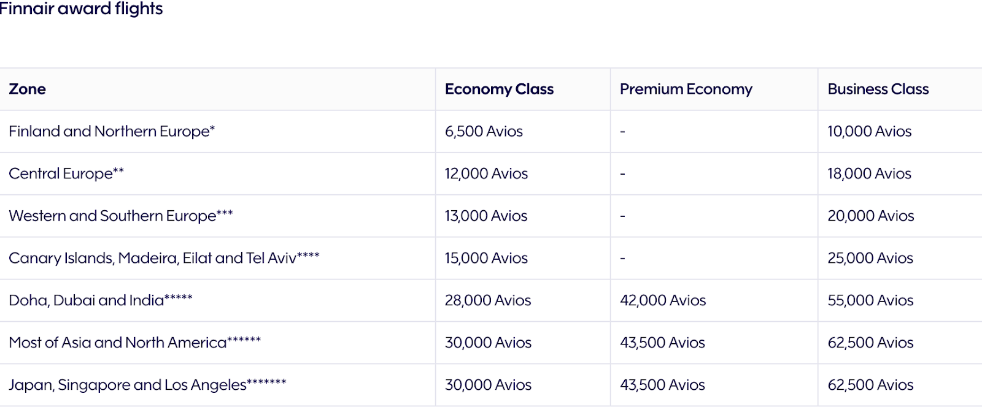Select the 28,000 Avios economy cell
The image size is (982, 418).
coord(488,301)
